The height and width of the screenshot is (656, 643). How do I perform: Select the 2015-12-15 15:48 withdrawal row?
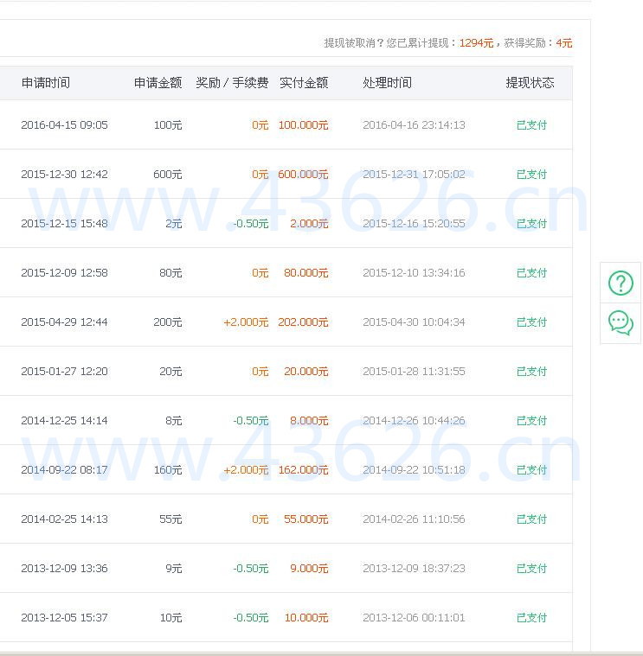pos(286,223)
